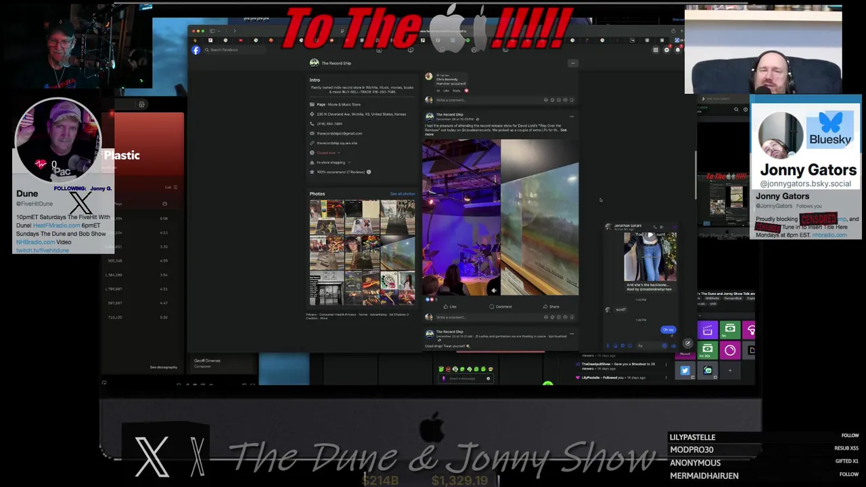
Task: Share page via browser share icon
Action: (x=673, y=30)
